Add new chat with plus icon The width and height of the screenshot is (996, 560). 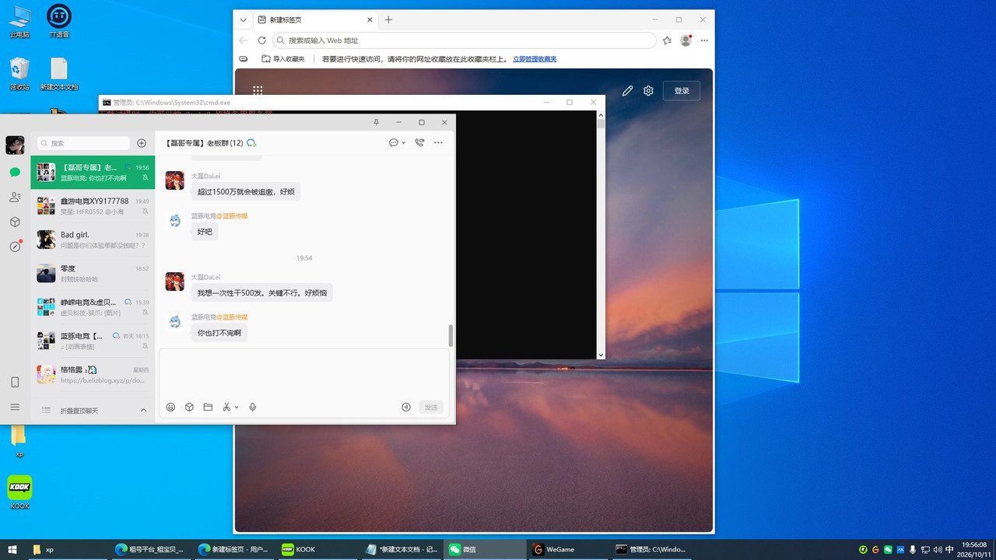[x=142, y=143]
